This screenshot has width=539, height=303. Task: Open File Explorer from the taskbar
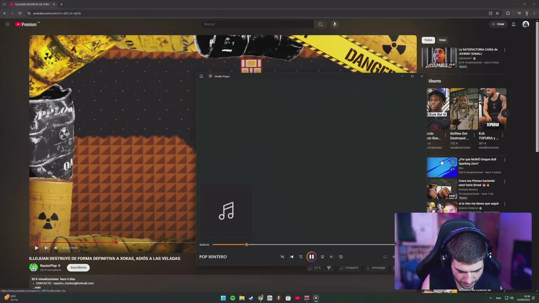tap(242, 298)
